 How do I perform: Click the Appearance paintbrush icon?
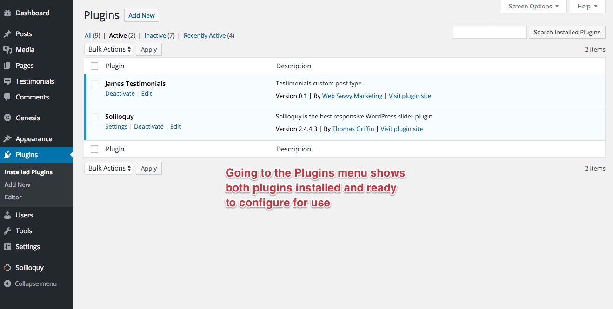point(7,139)
